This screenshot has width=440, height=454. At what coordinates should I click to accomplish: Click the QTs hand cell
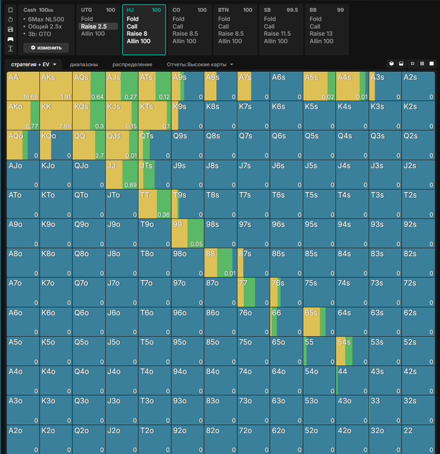pyautogui.click(x=154, y=145)
